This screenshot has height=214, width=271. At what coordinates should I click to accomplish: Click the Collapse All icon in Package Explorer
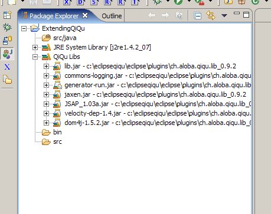pyautogui.click(x=198, y=16)
